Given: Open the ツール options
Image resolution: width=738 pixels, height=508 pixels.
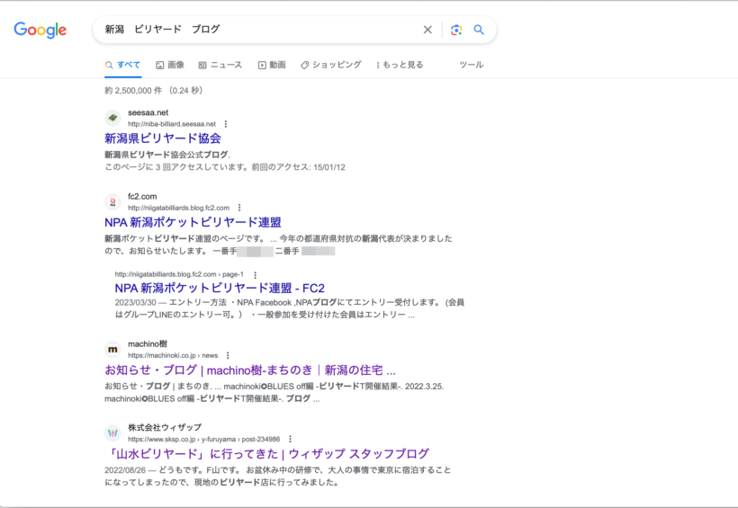Looking at the screenshot, I should tap(471, 65).
